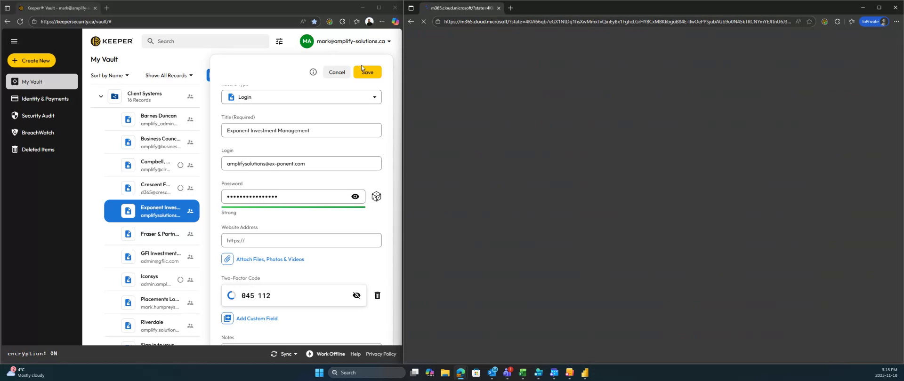The height and width of the screenshot is (381, 904).
Task: Click the shared icon on Fraser & Partn... record
Action: point(190,234)
